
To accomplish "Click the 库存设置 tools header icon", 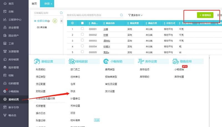I will tap(141, 61).
